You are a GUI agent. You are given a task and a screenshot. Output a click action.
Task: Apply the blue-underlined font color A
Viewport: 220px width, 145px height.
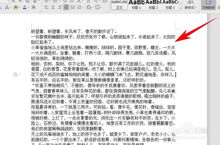point(25,7)
